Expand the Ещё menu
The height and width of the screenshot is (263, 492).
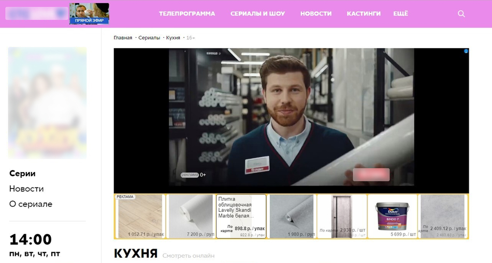(401, 14)
